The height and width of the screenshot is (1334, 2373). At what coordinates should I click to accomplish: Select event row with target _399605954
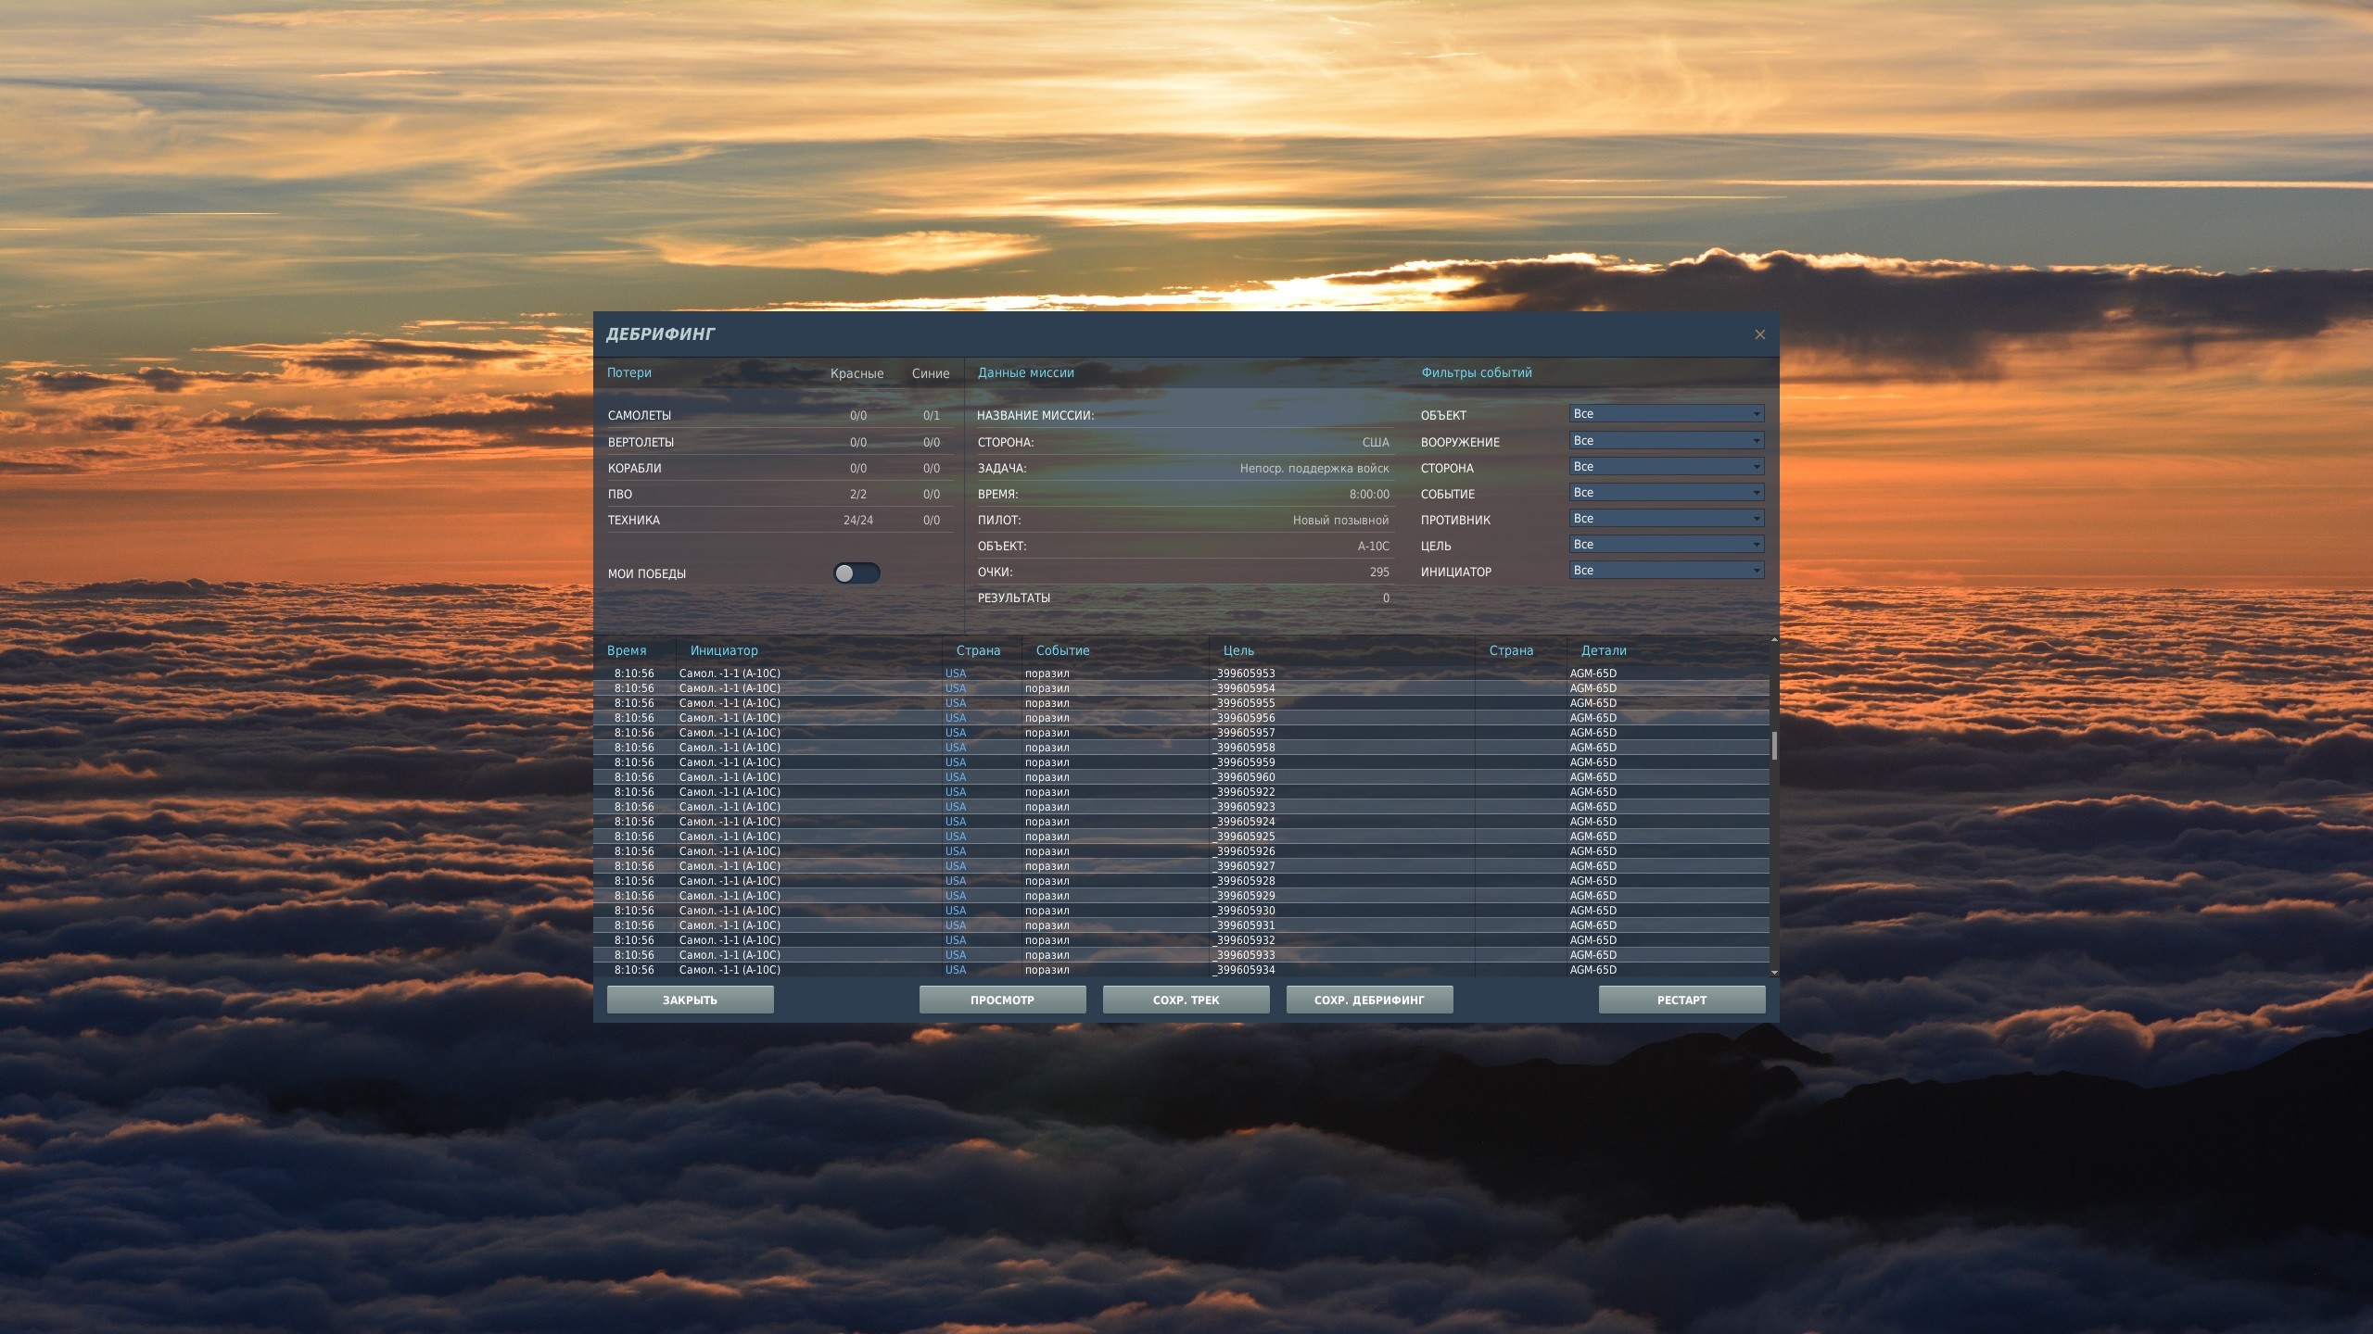1181,688
